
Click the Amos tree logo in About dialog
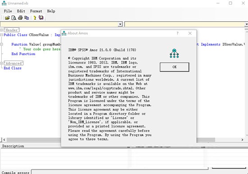click(x=174, y=53)
